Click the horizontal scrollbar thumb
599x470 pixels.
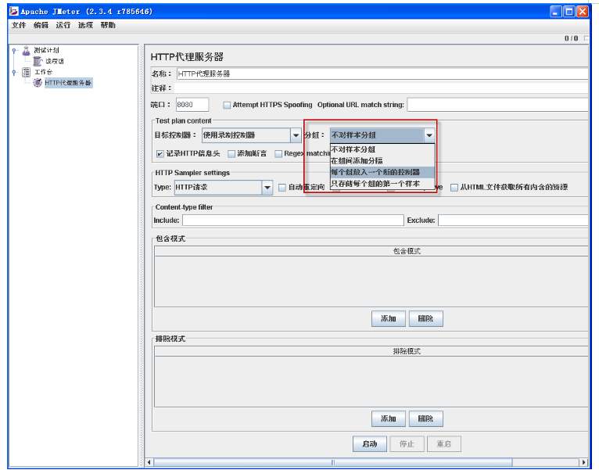[x=332, y=462]
